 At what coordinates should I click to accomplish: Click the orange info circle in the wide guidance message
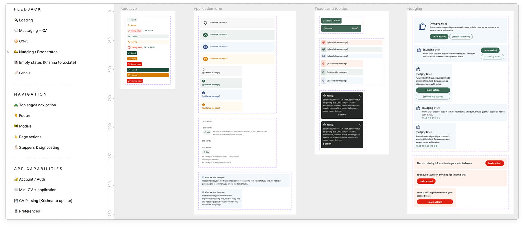pyautogui.click(x=205, y=59)
